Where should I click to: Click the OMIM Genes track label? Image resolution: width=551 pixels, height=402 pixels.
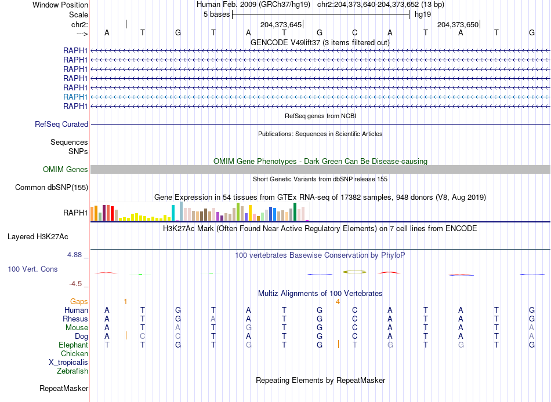click(x=66, y=170)
